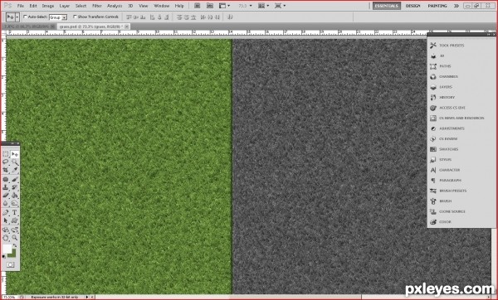
Task: Select the Lasso tool
Action: pos(6,162)
